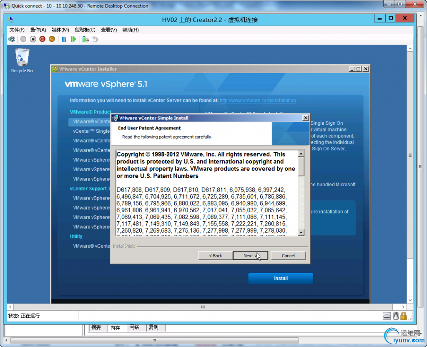
Task: Click the VMware vCenter Installer title icon
Action: point(55,69)
